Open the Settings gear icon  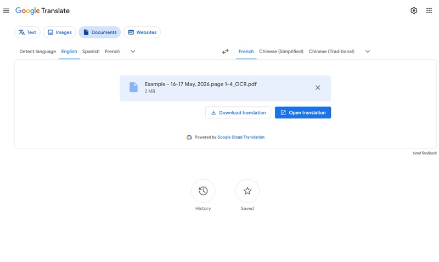coord(414,10)
